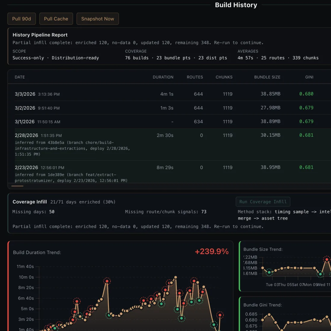Click the 38.95MB bundle size
The image size is (331, 331).
click(x=270, y=167)
